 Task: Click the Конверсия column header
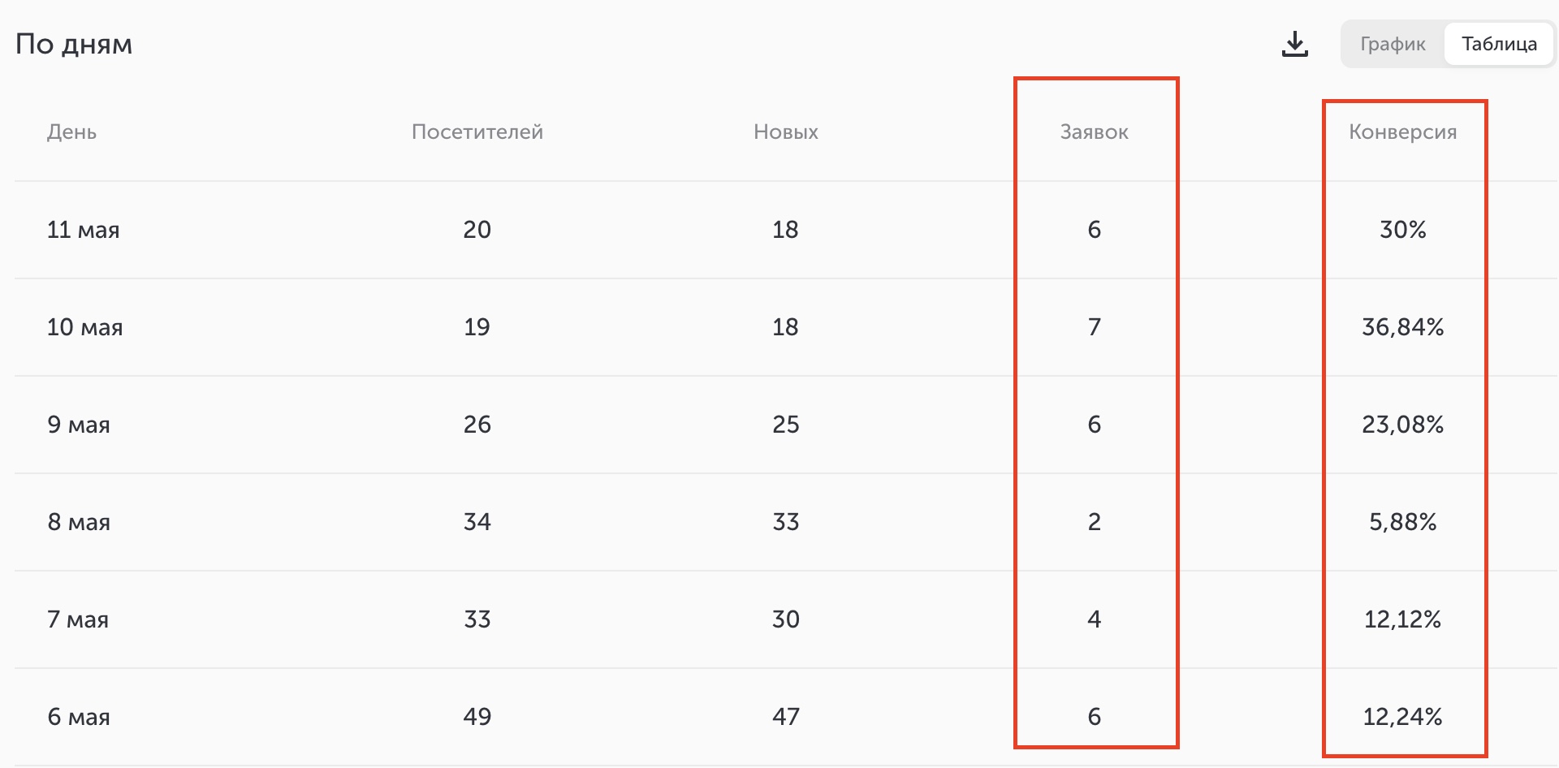click(1403, 132)
